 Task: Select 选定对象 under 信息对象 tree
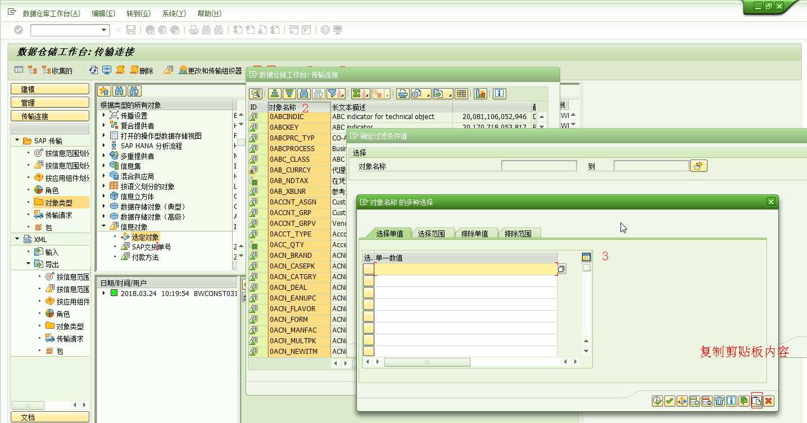(145, 237)
